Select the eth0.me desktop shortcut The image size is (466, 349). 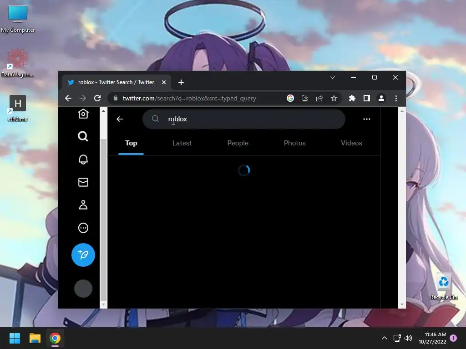[18, 108]
